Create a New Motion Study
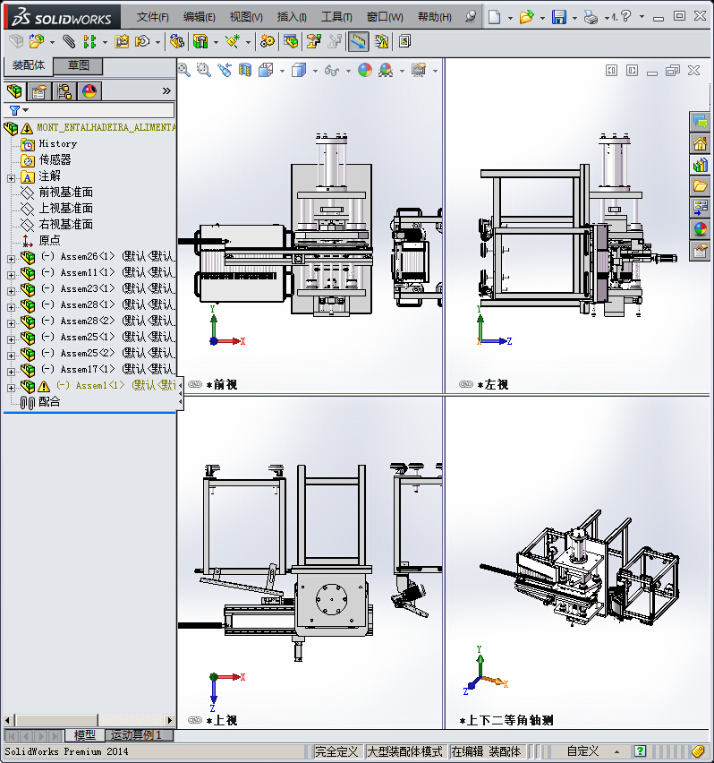 point(268,41)
